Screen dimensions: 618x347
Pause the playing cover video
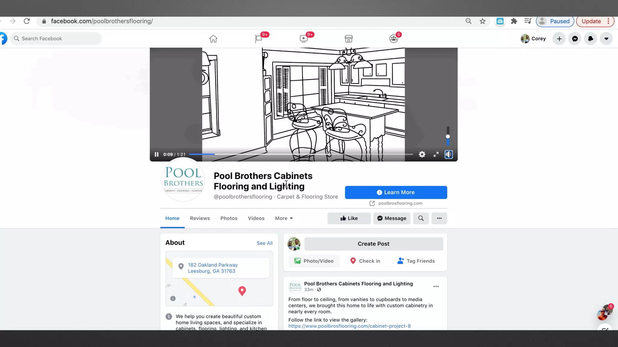click(x=156, y=155)
